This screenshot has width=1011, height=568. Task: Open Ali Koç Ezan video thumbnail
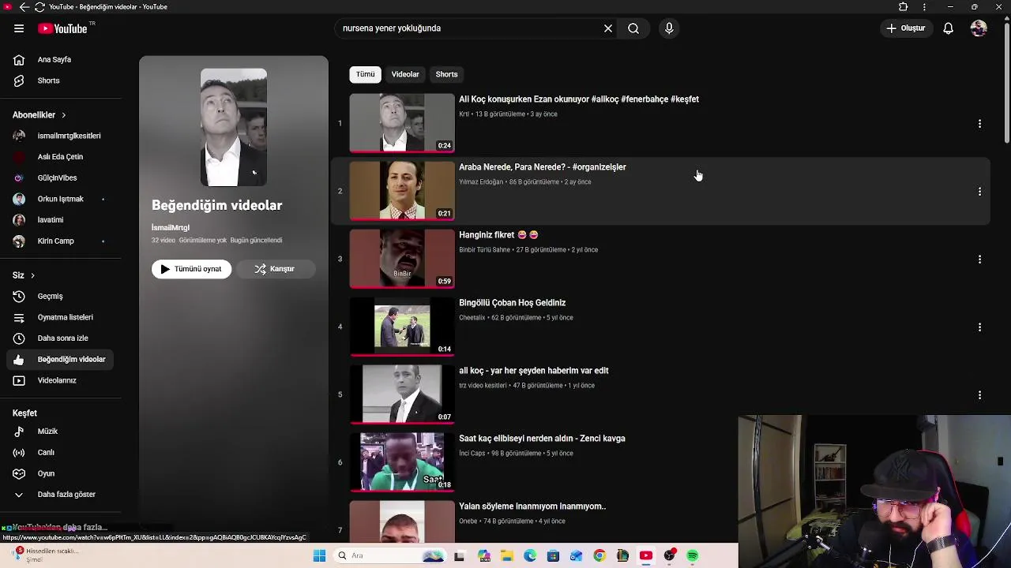coord(402,122)
